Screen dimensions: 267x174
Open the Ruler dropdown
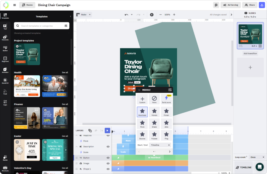[84, 14]
